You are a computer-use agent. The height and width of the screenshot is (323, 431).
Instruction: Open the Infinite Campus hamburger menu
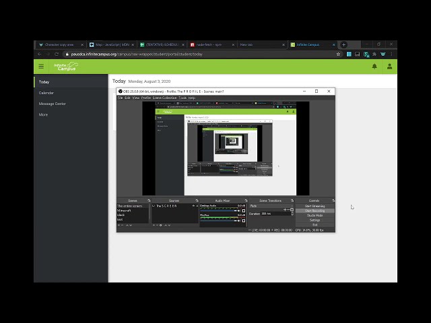tap(41, 66)
